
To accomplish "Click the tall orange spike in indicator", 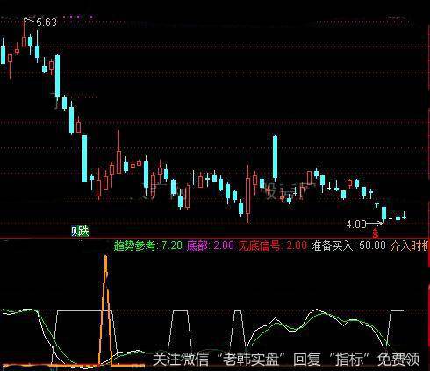I will pos(106,310).
